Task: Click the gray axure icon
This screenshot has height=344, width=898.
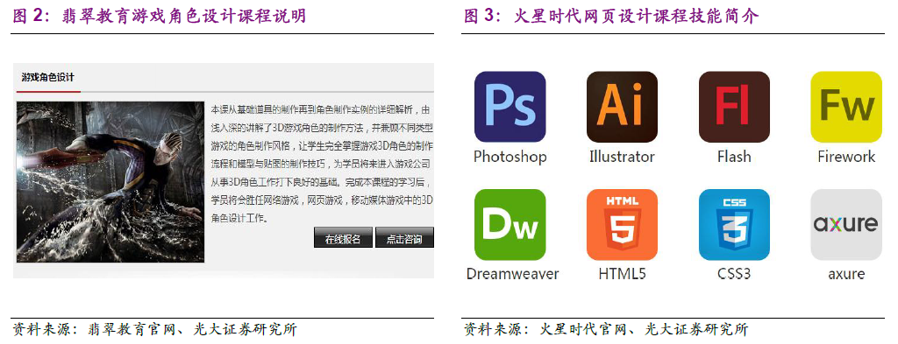Action: [846, 225]
